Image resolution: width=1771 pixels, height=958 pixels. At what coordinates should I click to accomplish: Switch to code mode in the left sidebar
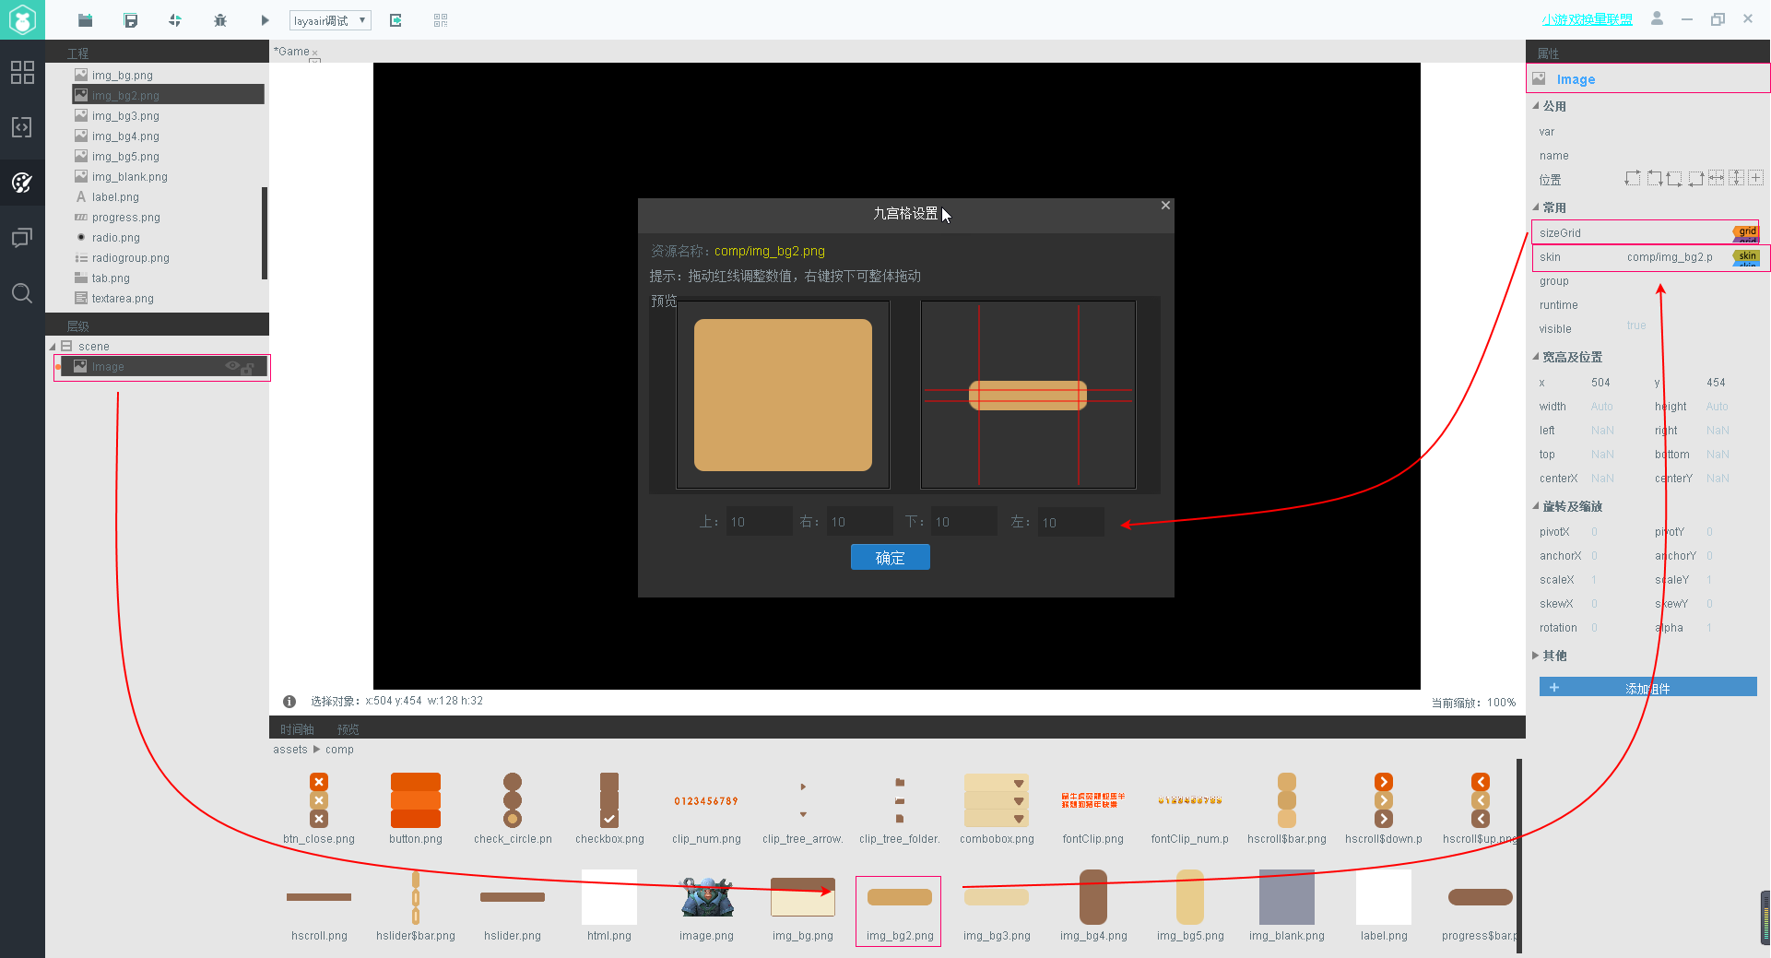click(22, 127)
